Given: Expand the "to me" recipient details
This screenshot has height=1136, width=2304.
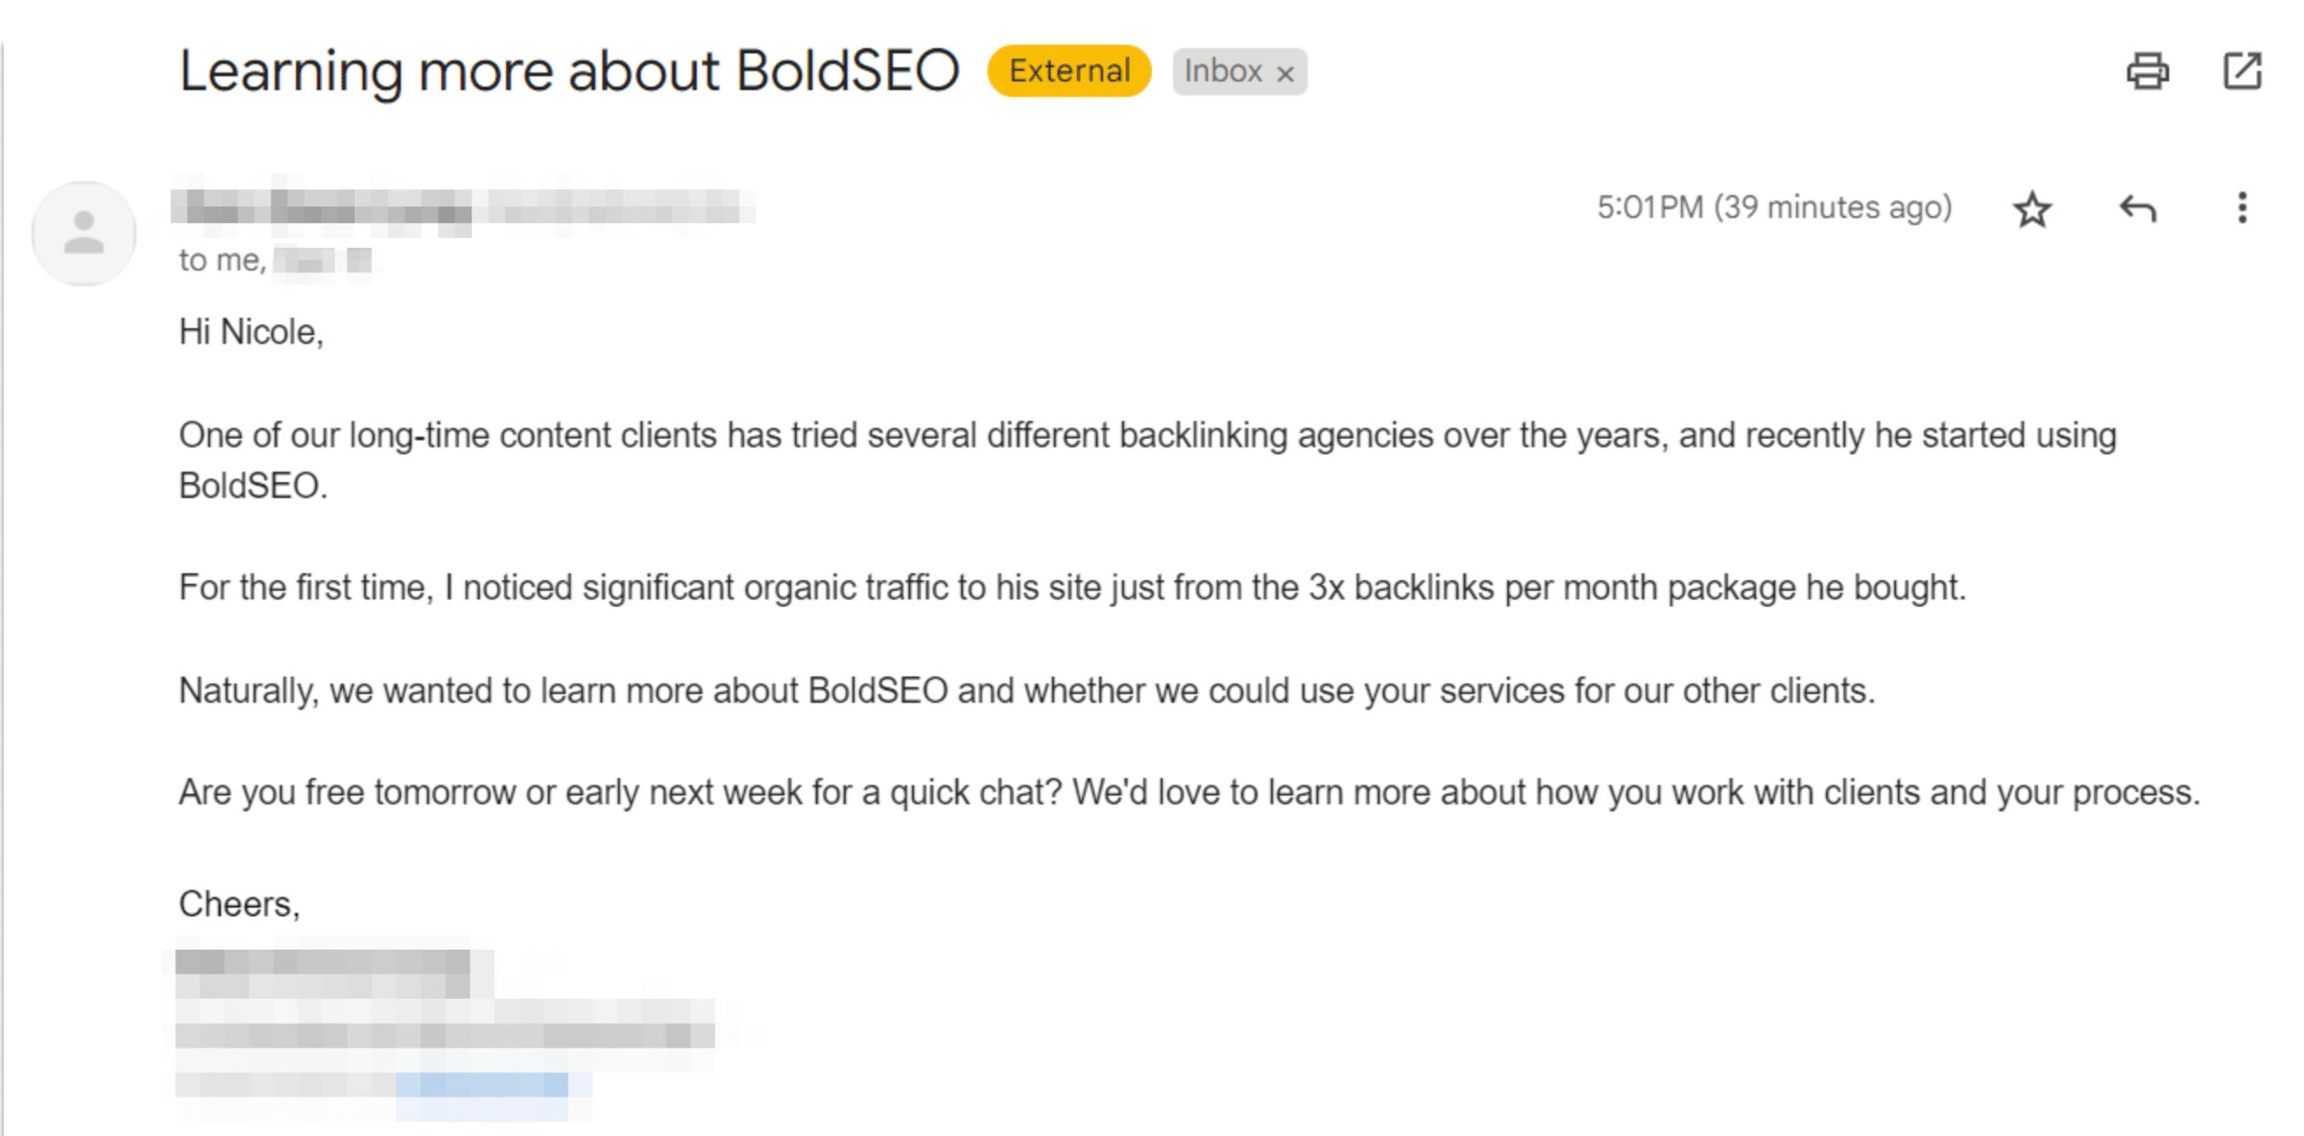Looking at the screenshot, I should point(221,260).
